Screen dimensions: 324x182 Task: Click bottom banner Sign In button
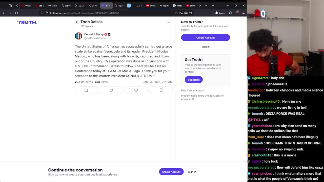[192, 172]
